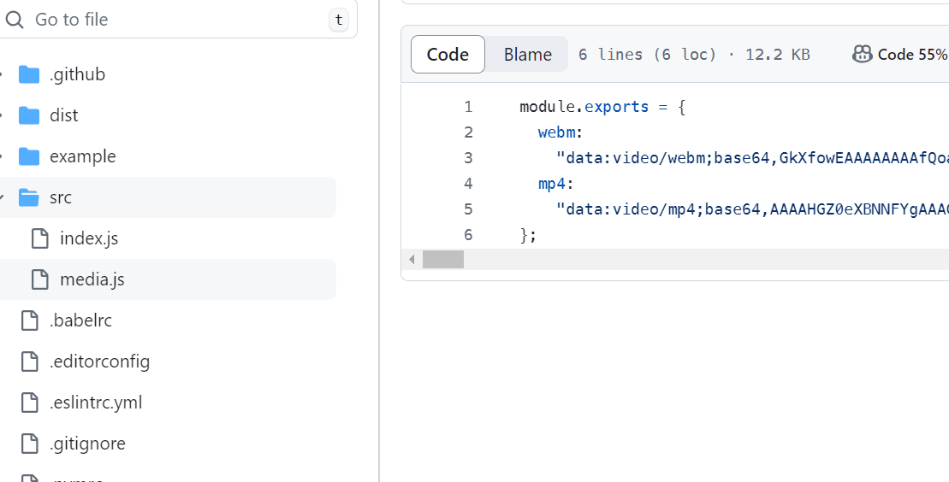Click the .editorconfig file icon
Screen dimensions: 949x482
pos(30,361)
